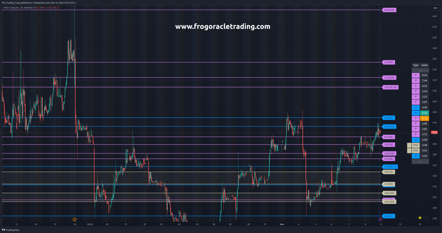Select the blue 4.33 (240) level label
The height and width of the screenshot is (233, 442).
[x=389, y=127]
